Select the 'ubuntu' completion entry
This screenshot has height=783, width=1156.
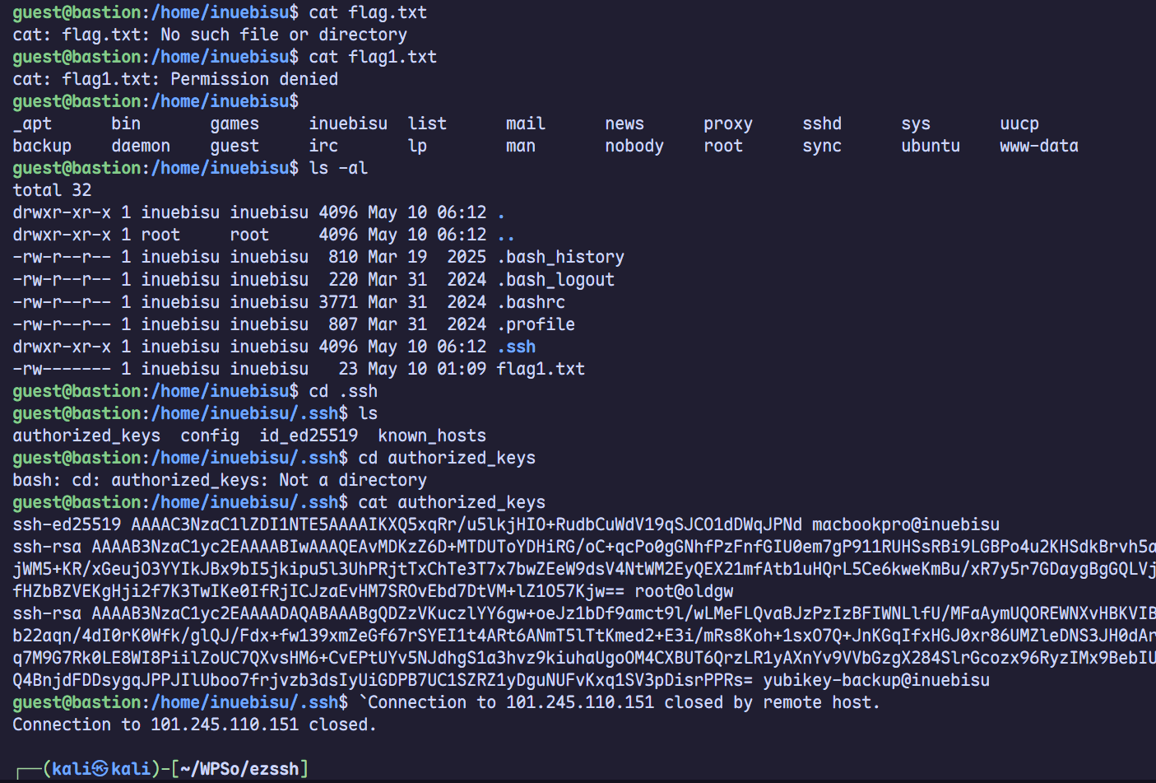(x=931, y=146)
